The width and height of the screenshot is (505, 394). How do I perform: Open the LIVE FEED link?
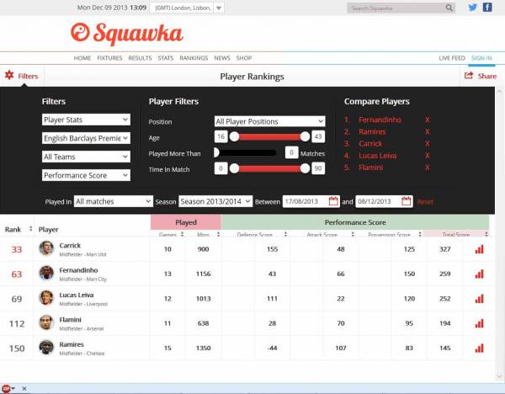(x=452, y=58)
